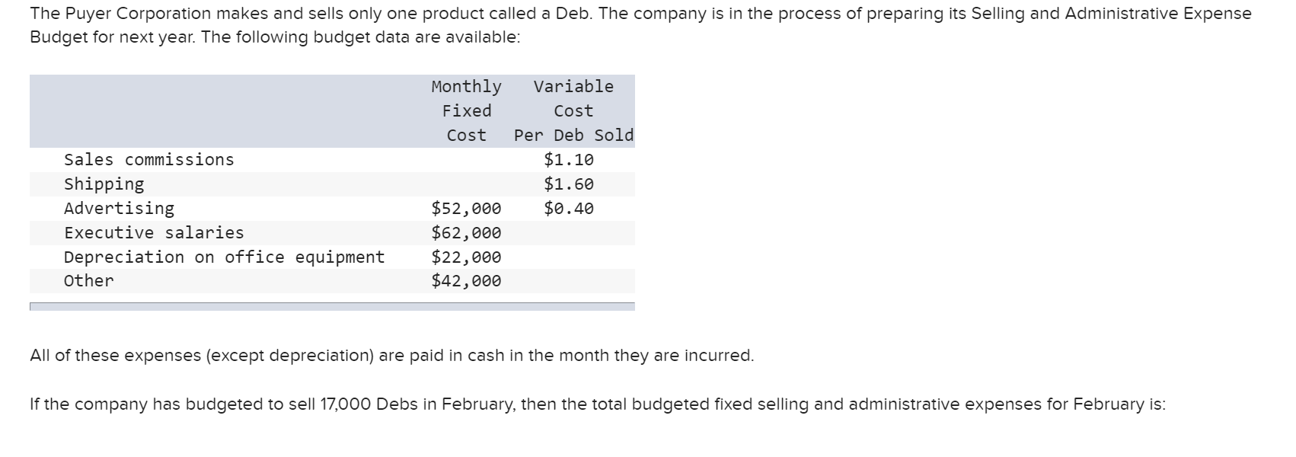
Task: Select Depreciation on office equipment label
Action: pyautogui.click(x=224, y=257)
